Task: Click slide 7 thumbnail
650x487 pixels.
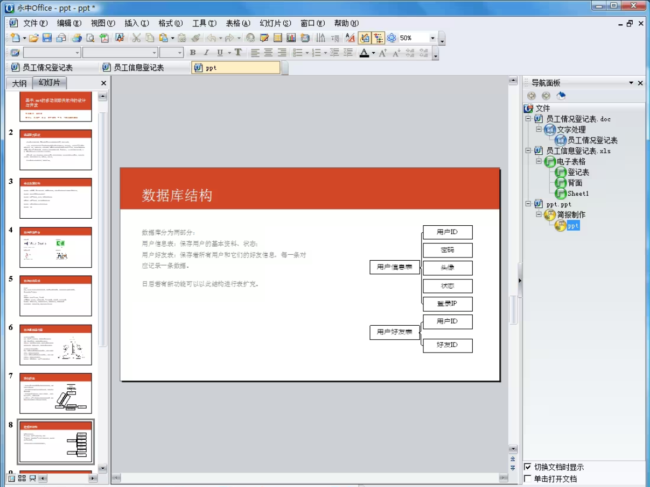Action: tap(55, 393)
